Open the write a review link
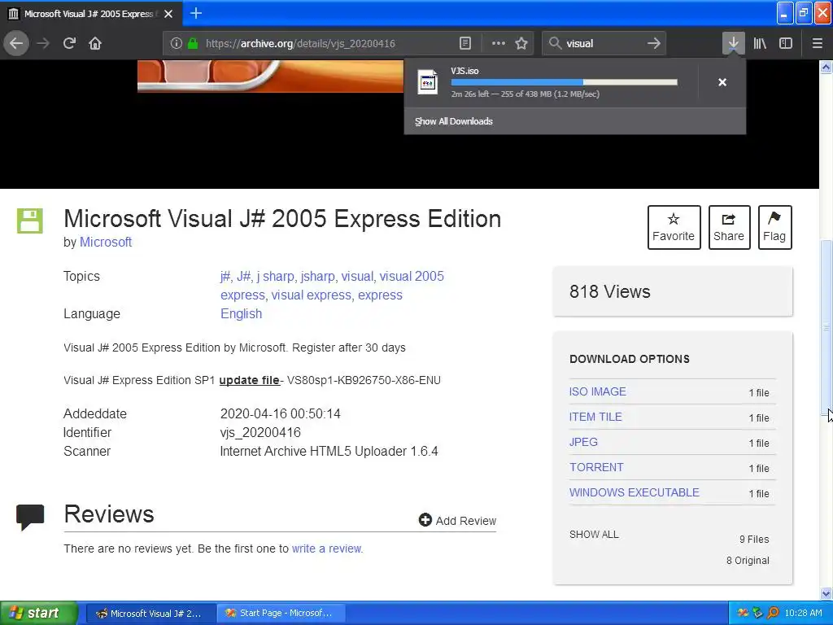The height and width of the screenshot is (625, 833). (326, 549)
